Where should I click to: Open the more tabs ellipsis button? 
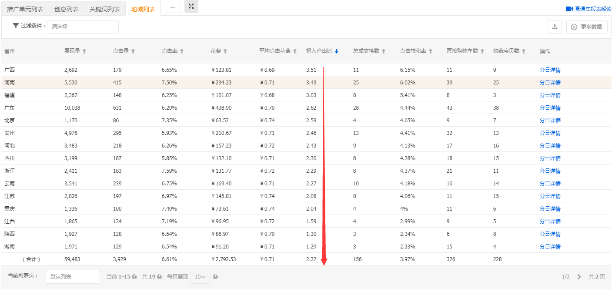(173, 7)
